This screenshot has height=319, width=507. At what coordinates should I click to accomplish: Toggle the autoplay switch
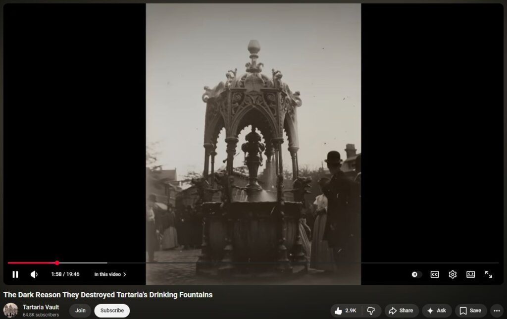coord(415,274)
